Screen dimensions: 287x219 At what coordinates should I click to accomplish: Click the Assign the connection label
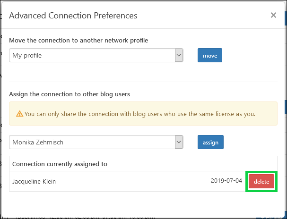coord(70,94)
